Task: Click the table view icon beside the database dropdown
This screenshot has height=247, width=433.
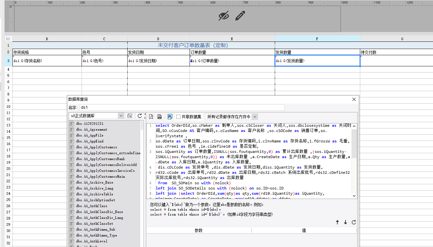Action: [x=130, y=116]
